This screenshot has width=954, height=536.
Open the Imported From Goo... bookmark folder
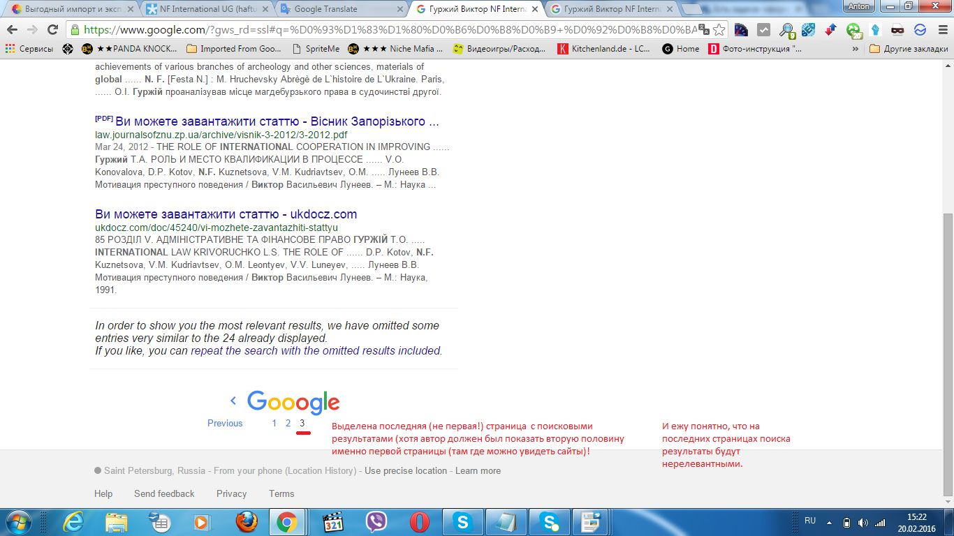234,49
